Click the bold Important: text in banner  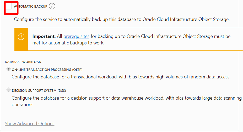point(44,36)
